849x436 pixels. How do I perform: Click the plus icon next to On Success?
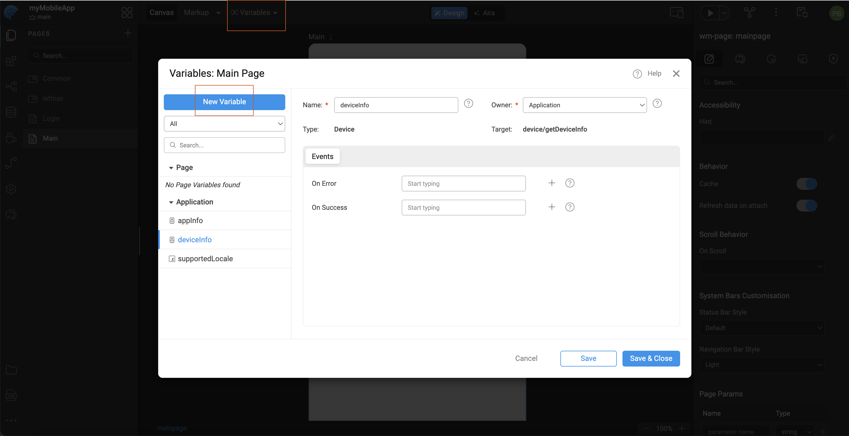click(x=552, y=207)
